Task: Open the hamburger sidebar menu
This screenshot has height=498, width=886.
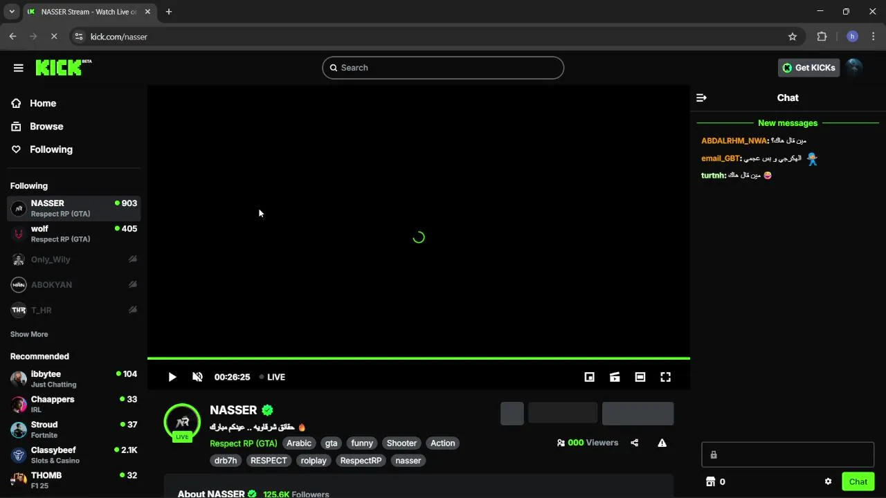Action: (x=19, y=68)
